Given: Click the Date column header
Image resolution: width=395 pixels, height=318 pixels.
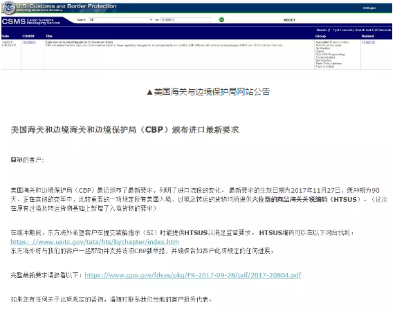Looking at the screenshot, I should click(5, 36).
